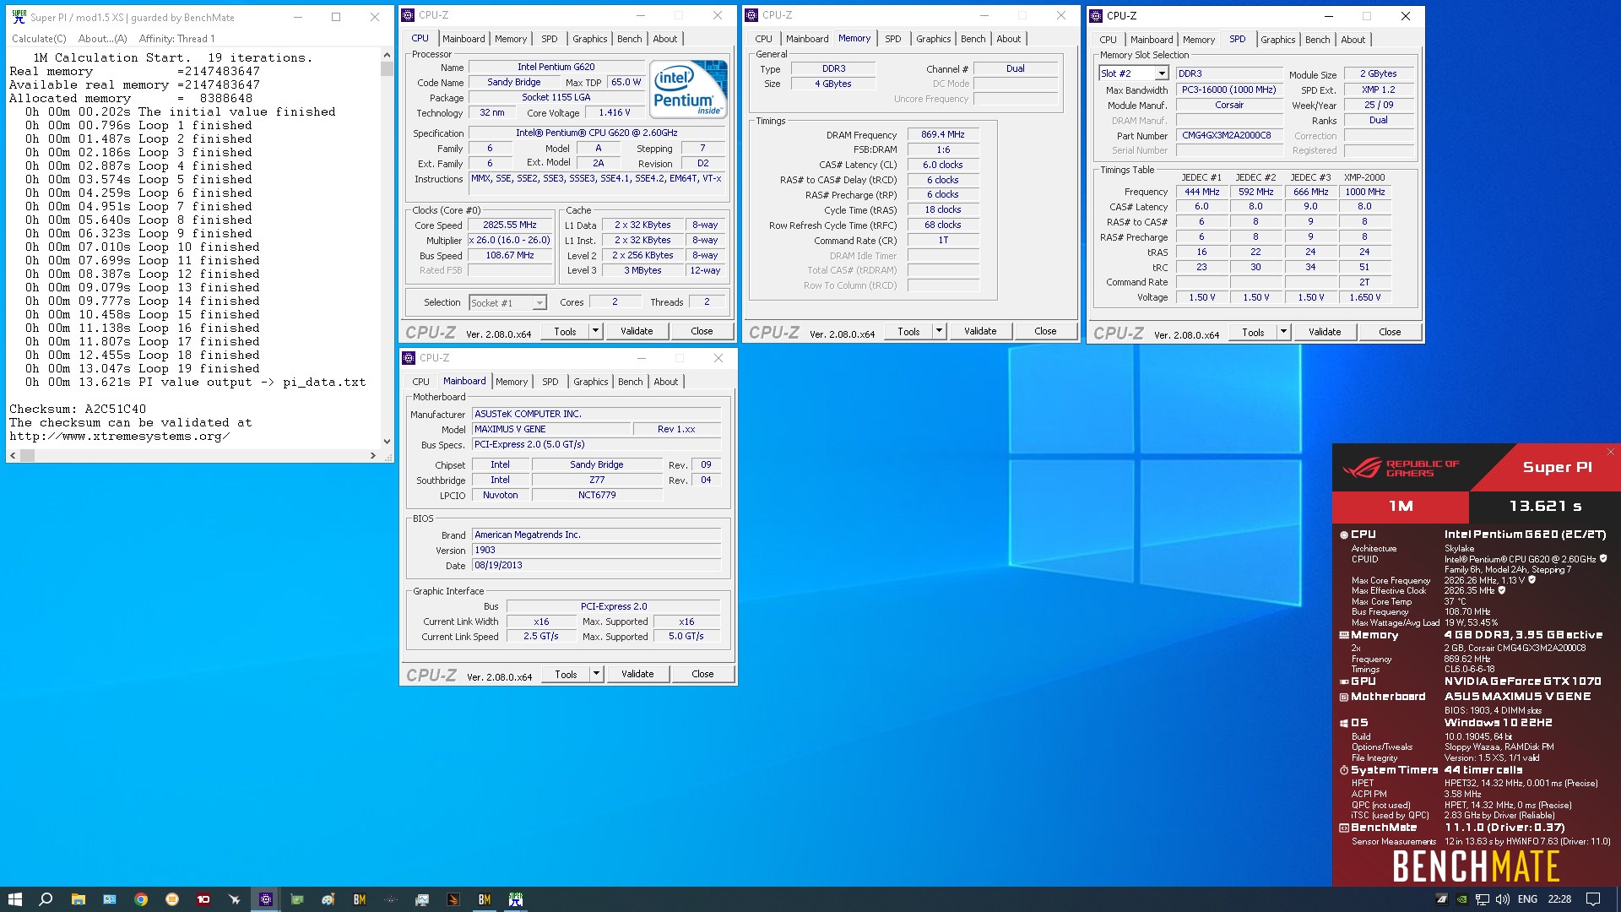This screenshot has width=1621, height=912.
Task: Select CPU tab in CPU-Z Memory window
Action: tap(764, 39)
